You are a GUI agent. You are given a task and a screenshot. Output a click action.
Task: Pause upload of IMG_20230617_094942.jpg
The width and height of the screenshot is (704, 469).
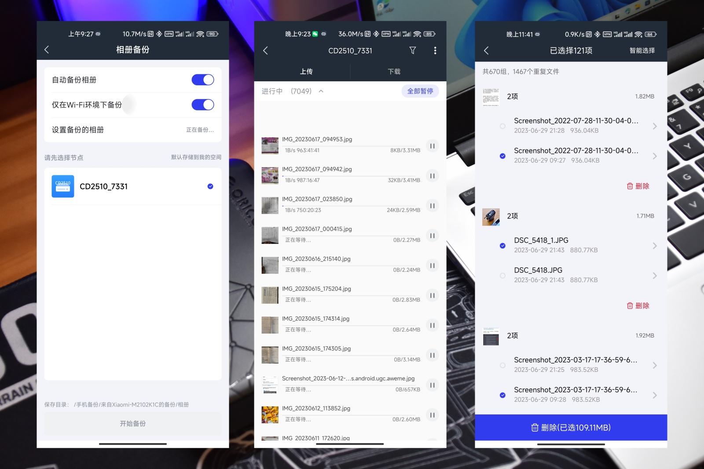tap(433, 176)
